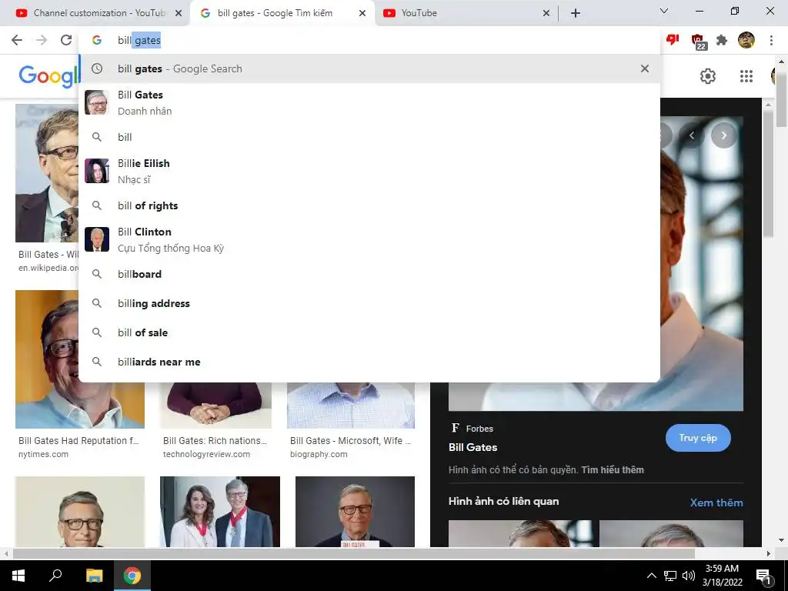The height and width of the screenshot is (591, 788).
Task: Show the next image in the preview panel
Action: [x=723, y=135]
